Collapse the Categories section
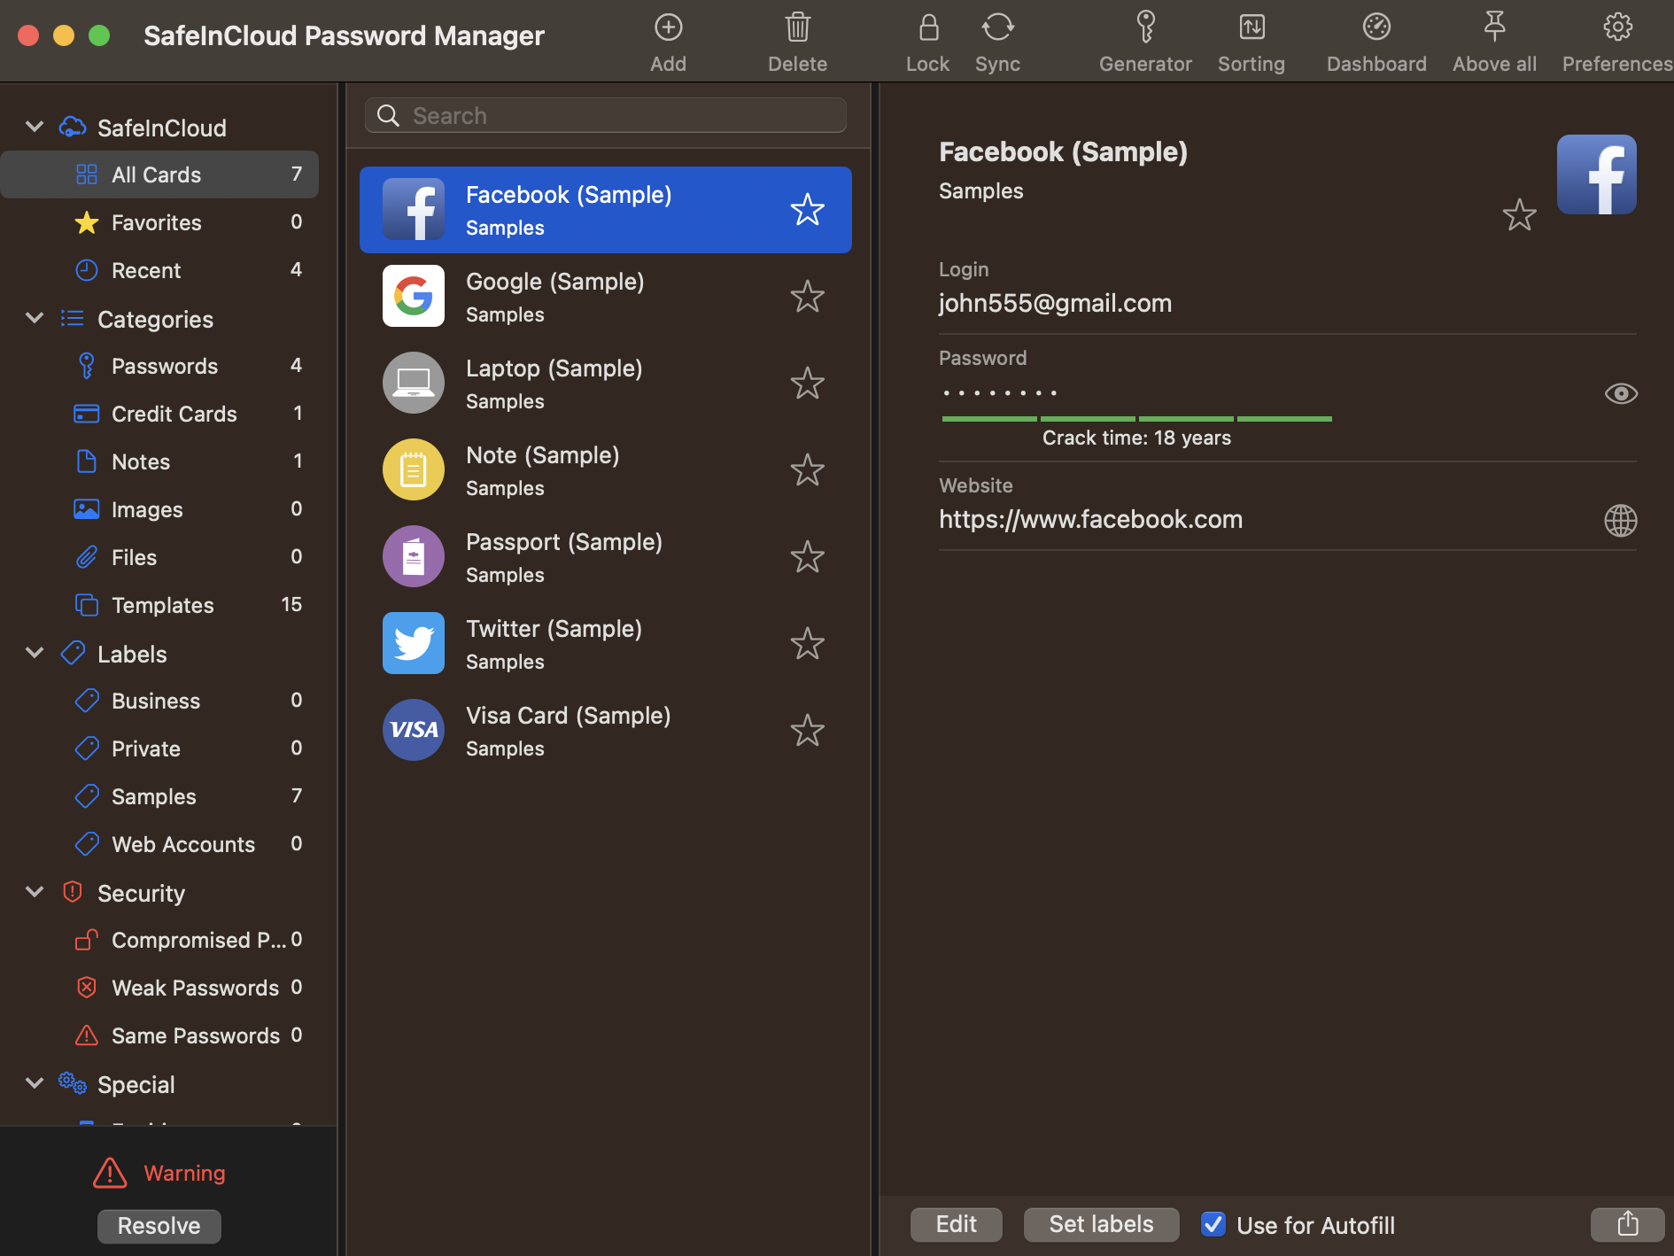 tap(35, 318)
